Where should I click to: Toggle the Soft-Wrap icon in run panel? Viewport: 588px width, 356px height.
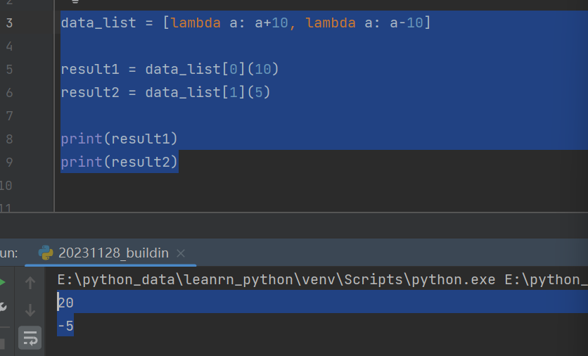[x=30, y=338]
